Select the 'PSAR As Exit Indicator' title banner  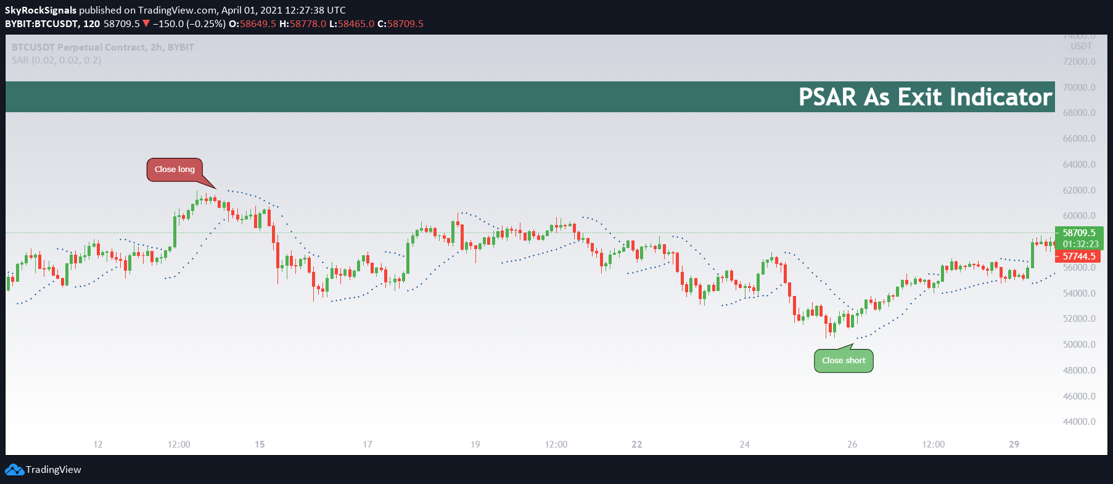[x=530, y=97]
